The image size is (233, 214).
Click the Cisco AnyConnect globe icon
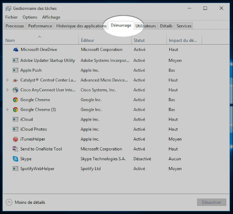tap(15, 90)
